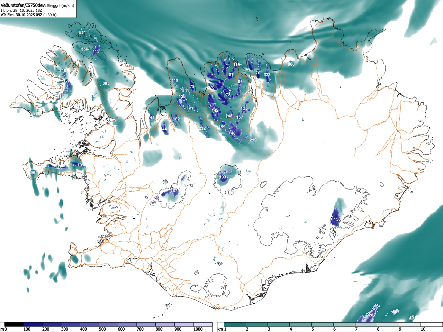This screenshot has width=443, height=332.
Task: Click the dark navy 100–200 m legend swatch
Action: 33,324
